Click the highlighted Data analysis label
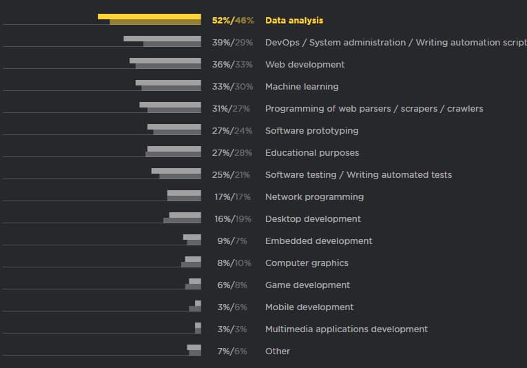527x368 pixels. click(x=294, y=21)
